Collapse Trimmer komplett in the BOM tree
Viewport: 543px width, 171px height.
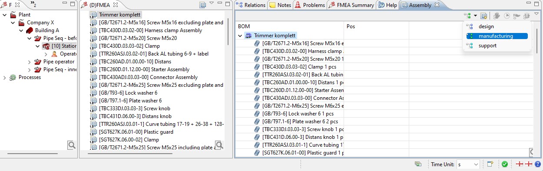point(240,36)
